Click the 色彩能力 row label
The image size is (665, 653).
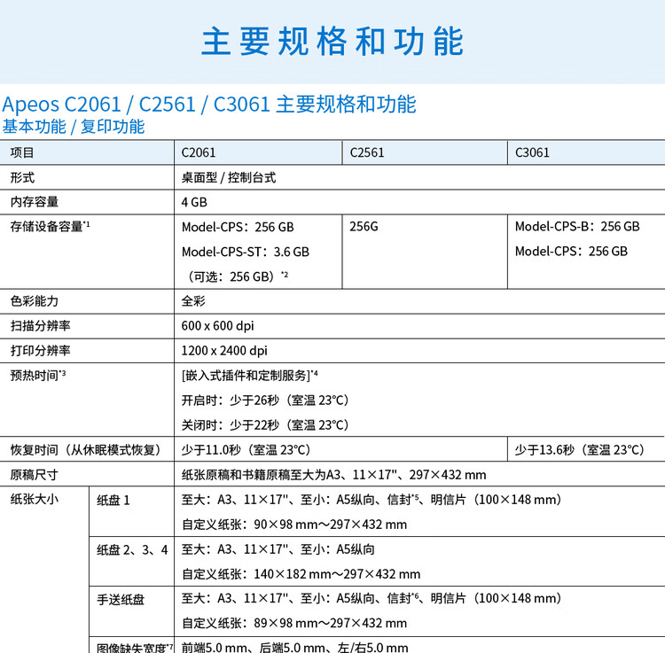coord(35,301)
